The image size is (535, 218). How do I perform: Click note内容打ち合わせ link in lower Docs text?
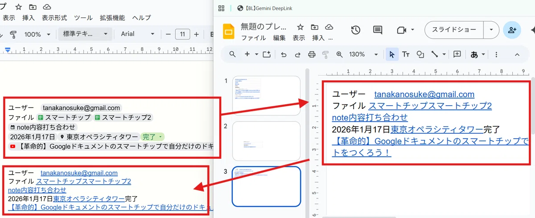click(37, 190)
